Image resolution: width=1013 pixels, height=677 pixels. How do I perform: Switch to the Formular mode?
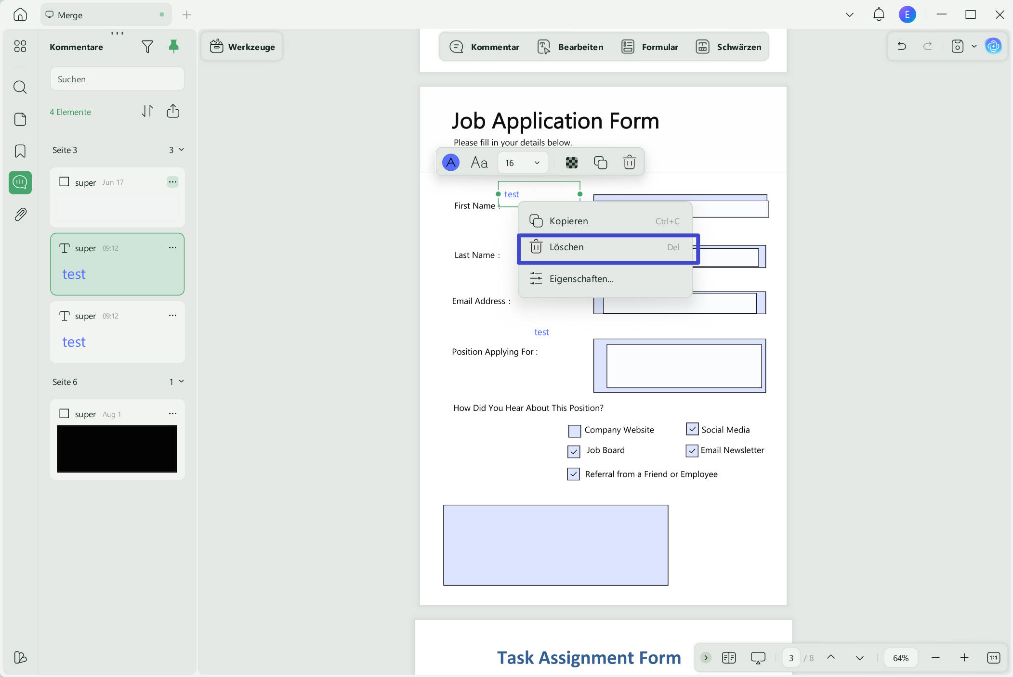click(x=649, y=47)
